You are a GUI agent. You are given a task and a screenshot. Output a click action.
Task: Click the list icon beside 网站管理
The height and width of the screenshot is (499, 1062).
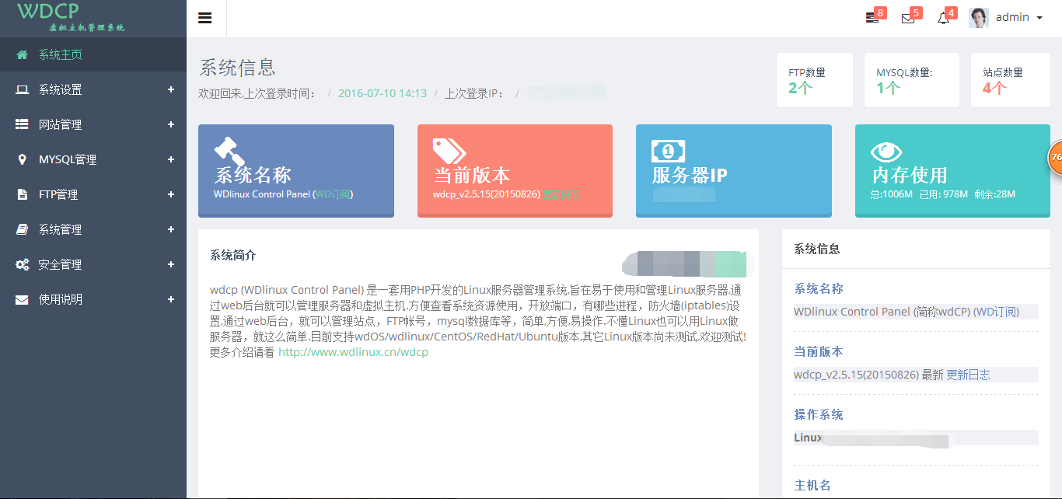pyautogui.click(x=23, y=124)
